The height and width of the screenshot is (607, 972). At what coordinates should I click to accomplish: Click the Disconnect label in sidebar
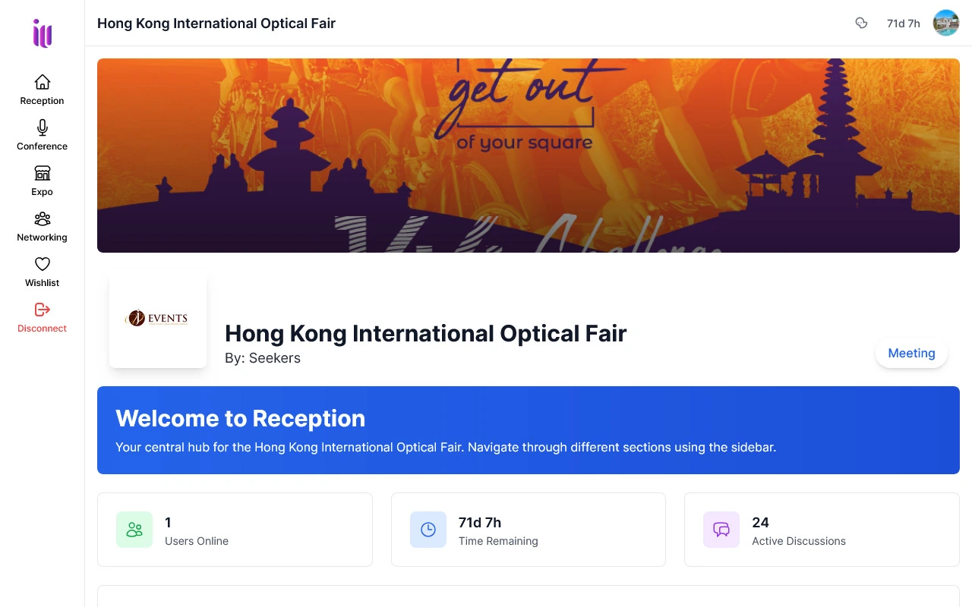click(42, 329)
